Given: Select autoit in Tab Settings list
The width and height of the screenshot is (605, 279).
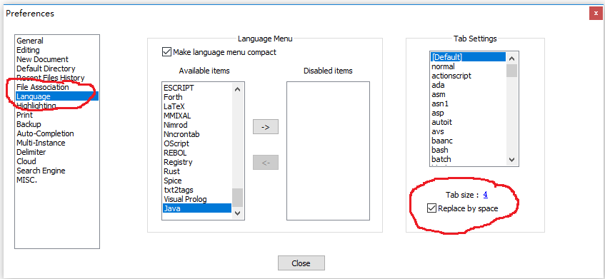Looking at the screenshot, I should [468, 122].
